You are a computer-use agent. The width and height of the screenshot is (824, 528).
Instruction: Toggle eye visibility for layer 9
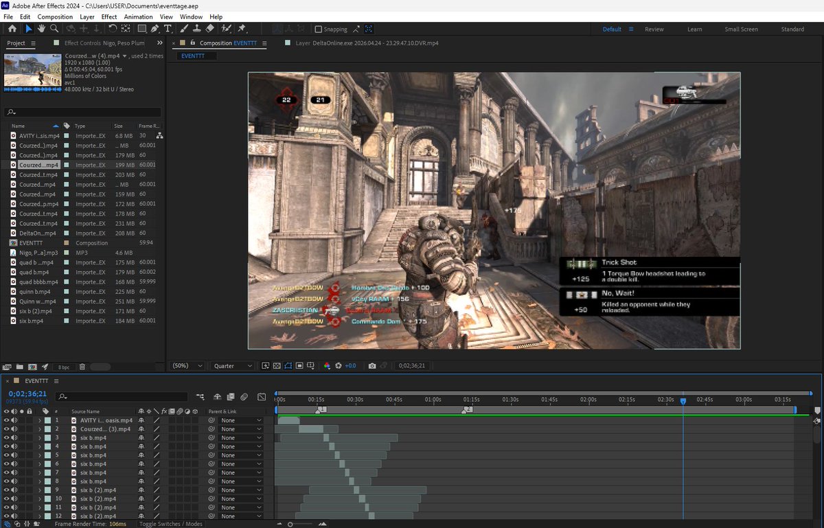tap(7, 490)
